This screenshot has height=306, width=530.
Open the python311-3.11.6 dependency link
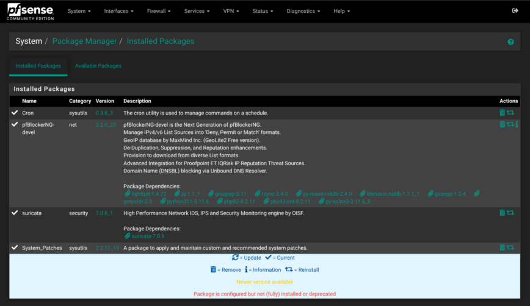click(x=184, y=201)
